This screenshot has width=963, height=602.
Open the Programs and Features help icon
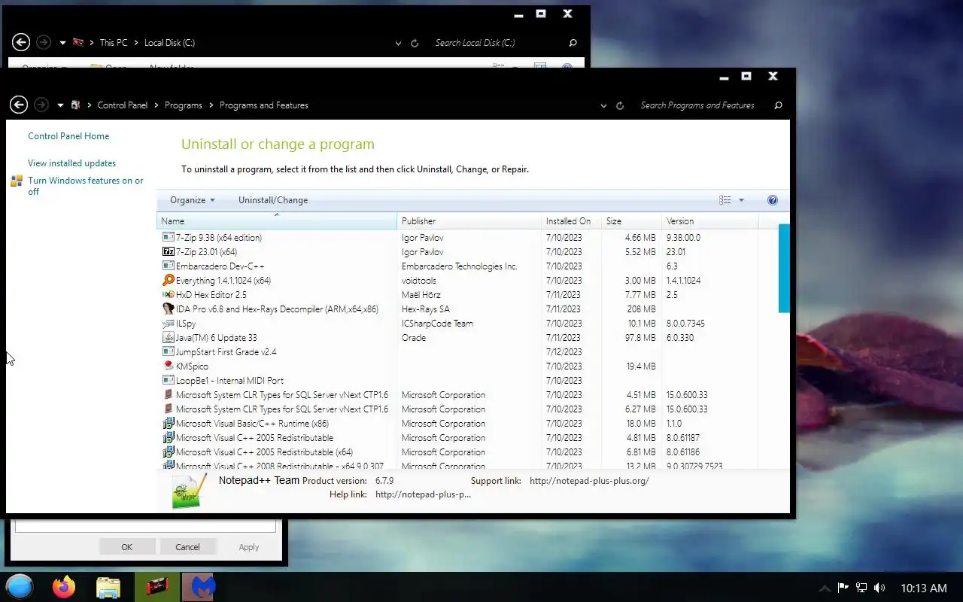(772, 200)
